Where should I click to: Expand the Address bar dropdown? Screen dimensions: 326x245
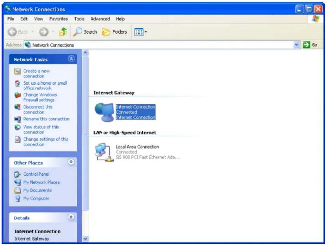pos(297,45)
